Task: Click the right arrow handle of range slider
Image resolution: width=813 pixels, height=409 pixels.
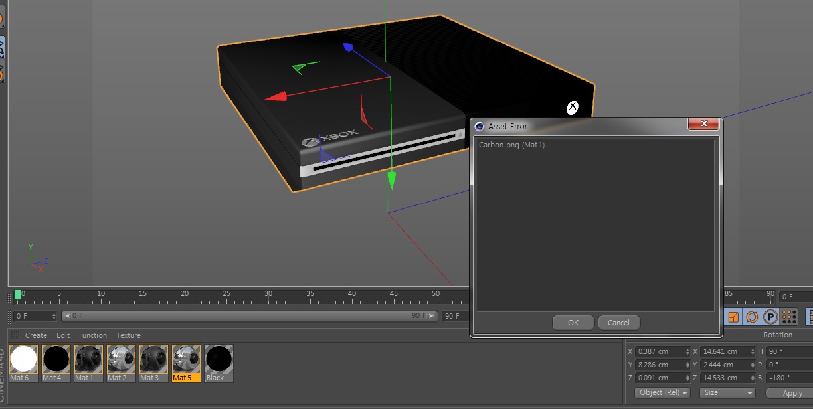Action: pyautogui.click(x=432, y=316)
